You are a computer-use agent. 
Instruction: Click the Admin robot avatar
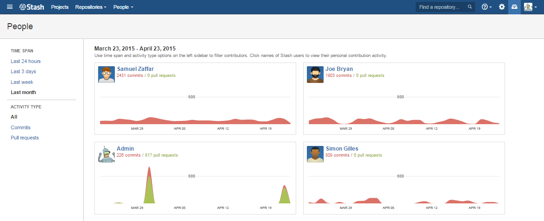click(106, 154)
